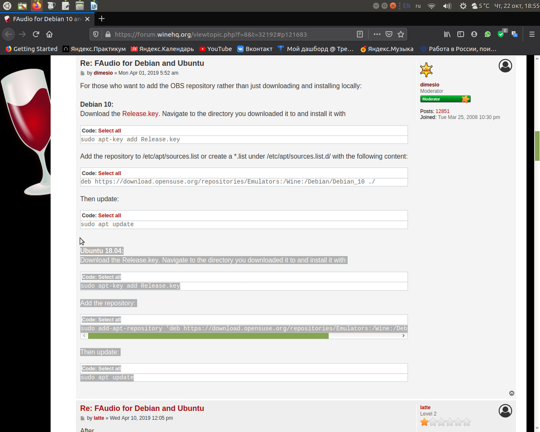View site information via the padlock icon
540x432 pixels.
pyautogui.click(x=109, y=34)
